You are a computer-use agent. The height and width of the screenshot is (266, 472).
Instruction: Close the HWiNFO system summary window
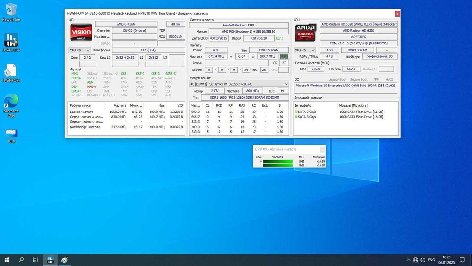pyautogui.click(x=397, y=14)
